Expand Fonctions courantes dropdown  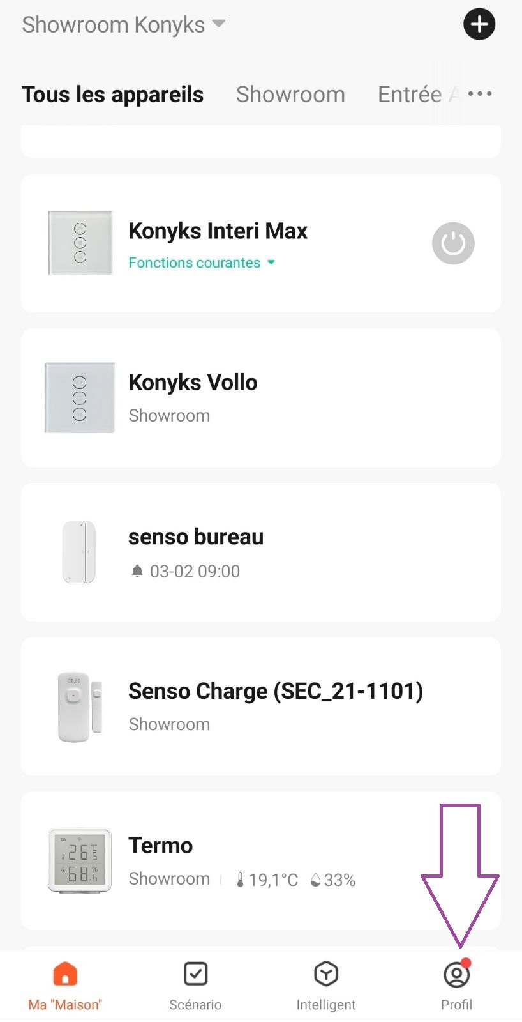pos(202,263)
